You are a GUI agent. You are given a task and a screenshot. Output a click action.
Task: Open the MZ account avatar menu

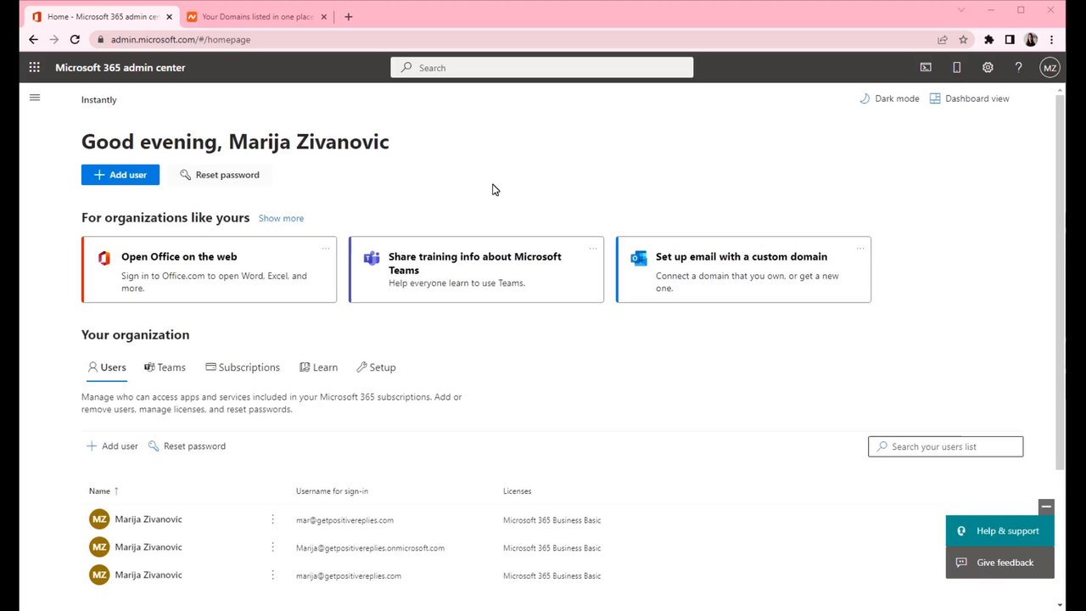click(x=1050, y=68)
